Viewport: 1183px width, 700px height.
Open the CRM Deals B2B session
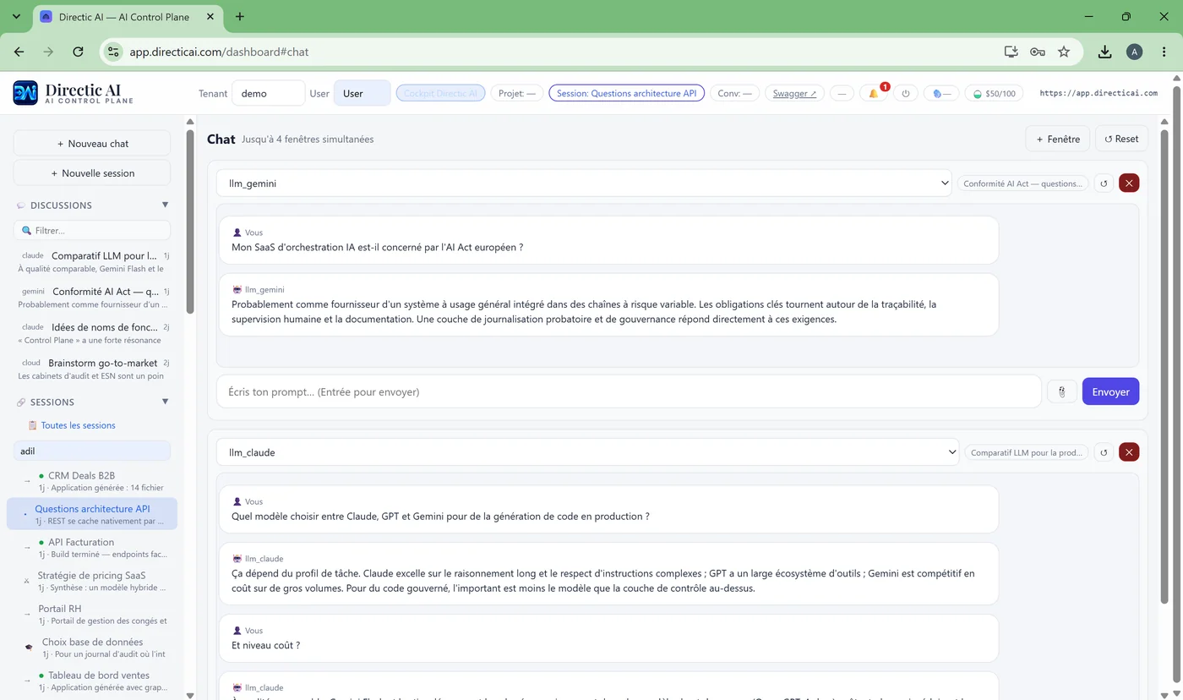click(x=92, y=481)
